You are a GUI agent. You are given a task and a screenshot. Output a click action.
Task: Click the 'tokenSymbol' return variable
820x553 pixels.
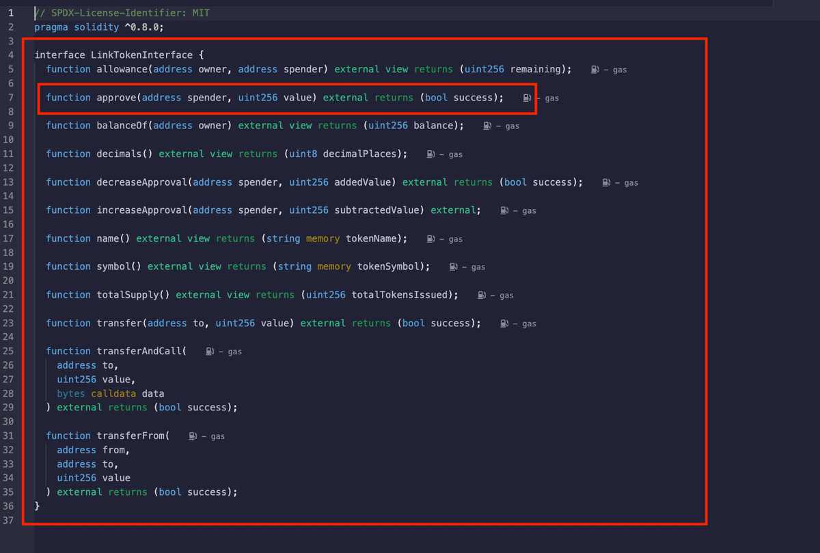[x=388, y=266]
